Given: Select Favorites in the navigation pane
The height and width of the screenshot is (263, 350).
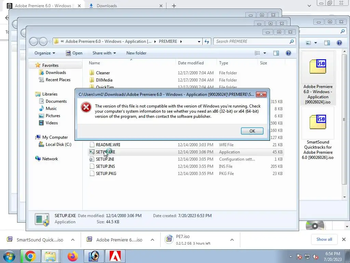Looking at the screenshot, I should pos(50,65).
